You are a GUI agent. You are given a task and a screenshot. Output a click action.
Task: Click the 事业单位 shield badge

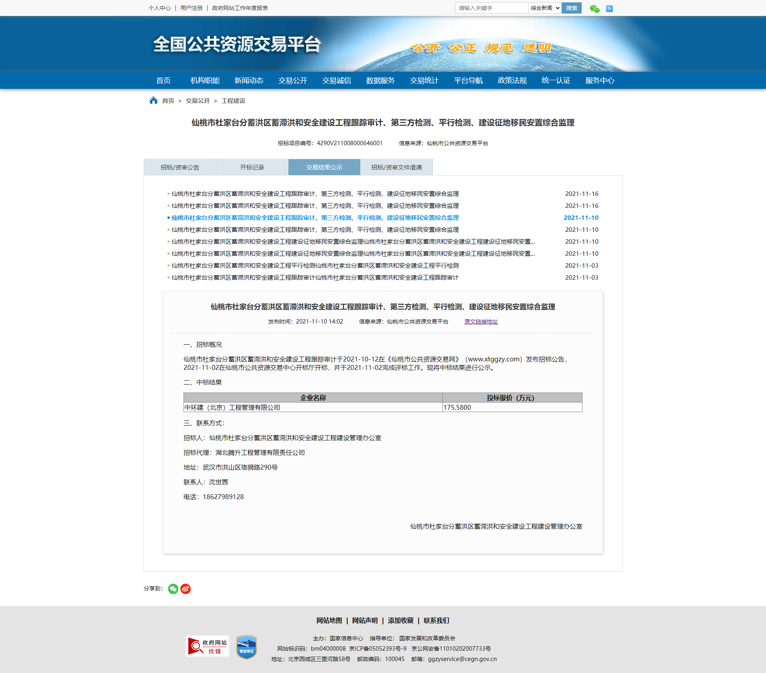pos(247,647)
